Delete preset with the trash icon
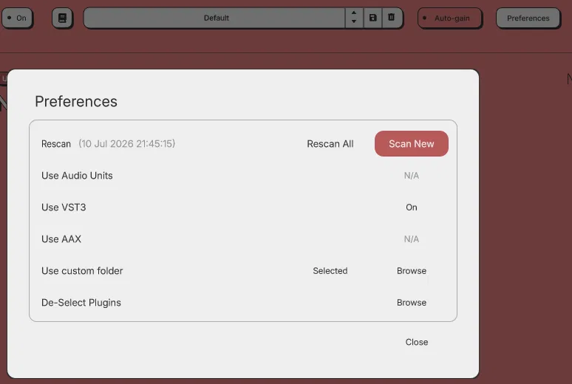Viewport: 572px width, 384px height. (x=392, y=18)
